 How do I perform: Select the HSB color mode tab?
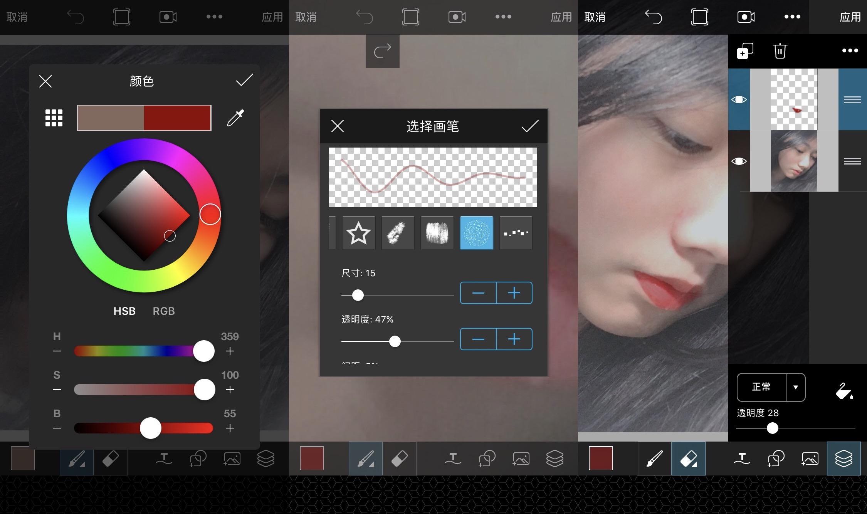[x=124, y=311]
